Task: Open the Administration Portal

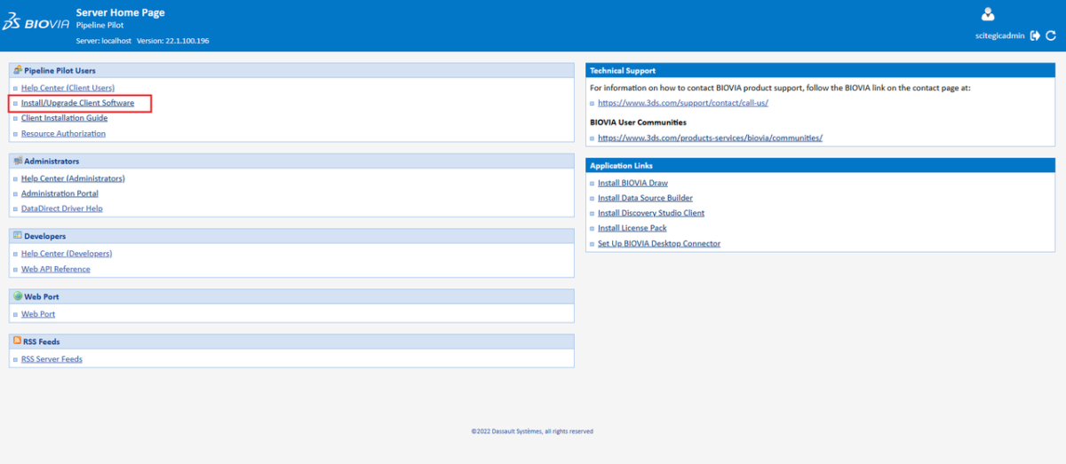Action: tap(60, 193)
